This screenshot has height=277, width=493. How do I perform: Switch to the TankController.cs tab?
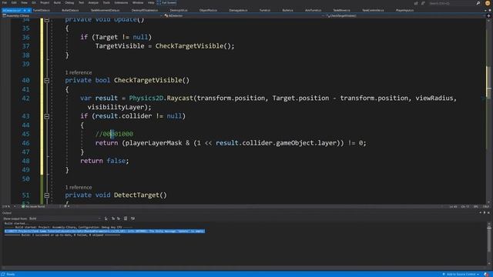pyautogui.click(x=373, y=10)
